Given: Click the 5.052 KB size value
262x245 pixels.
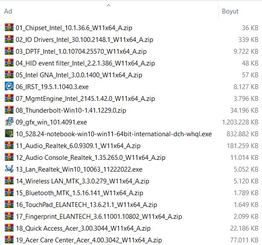Looking at the screenshot, I should (246, 169).
